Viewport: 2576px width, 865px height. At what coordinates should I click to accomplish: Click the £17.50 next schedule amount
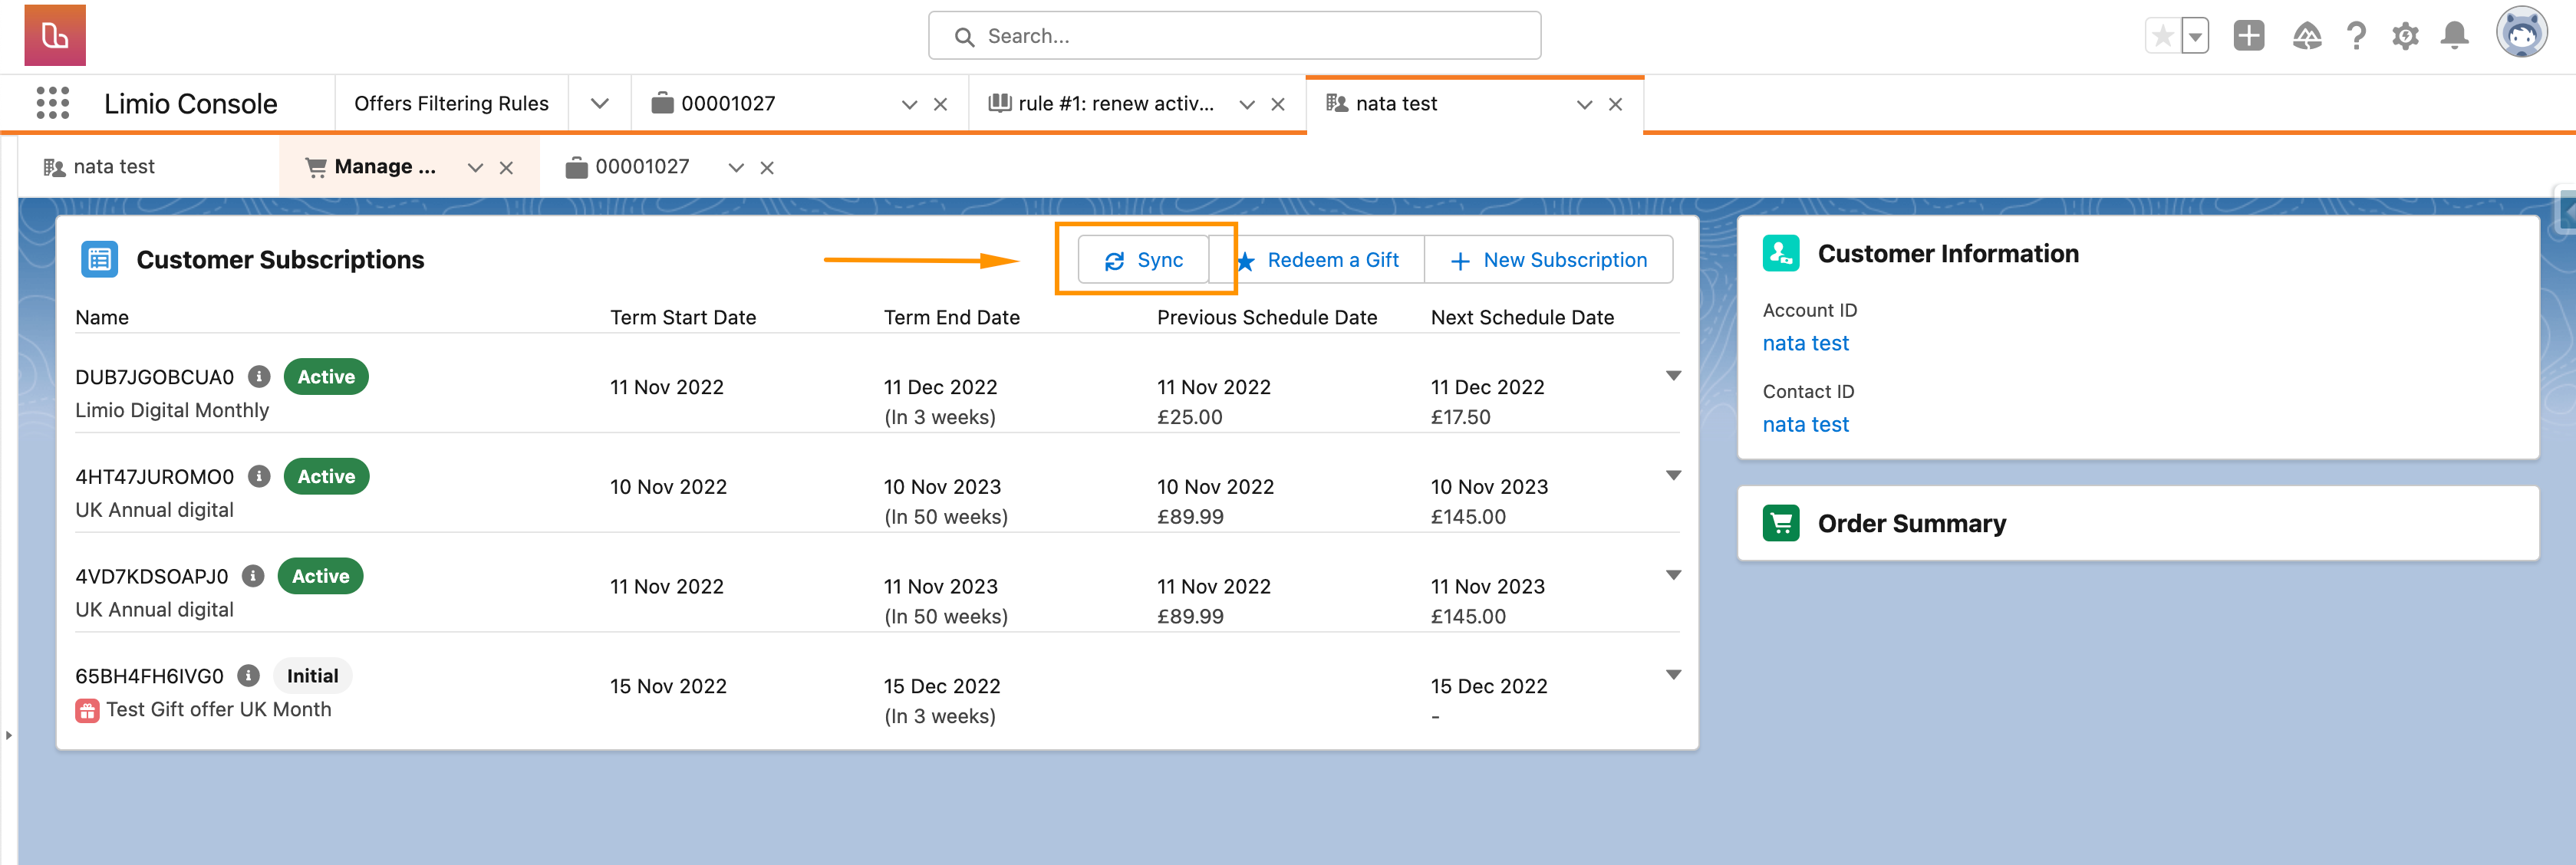1460,417
